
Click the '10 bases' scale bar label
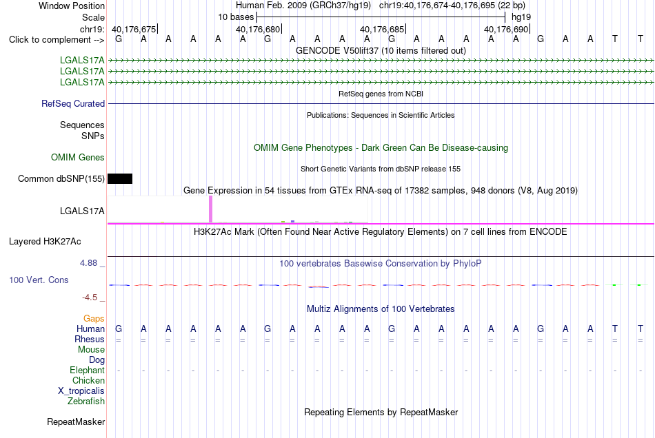point(236,17)
